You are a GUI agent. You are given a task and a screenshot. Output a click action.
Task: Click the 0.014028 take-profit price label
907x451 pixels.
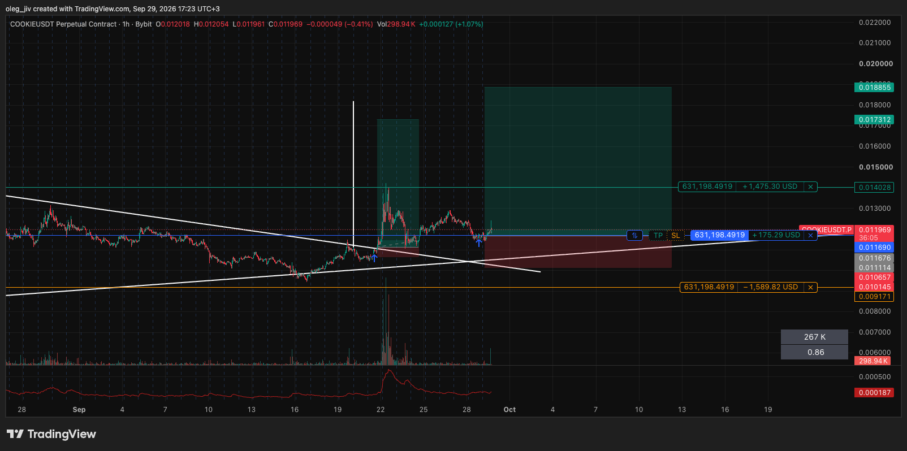click(874, 187)
